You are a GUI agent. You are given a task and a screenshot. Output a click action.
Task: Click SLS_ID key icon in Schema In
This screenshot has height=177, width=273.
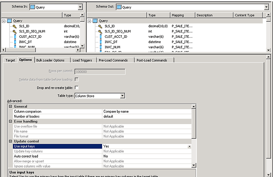click(x=15, y=26)
